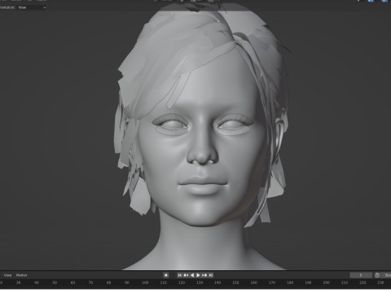Jump to the next keyframe

(204, 275)
